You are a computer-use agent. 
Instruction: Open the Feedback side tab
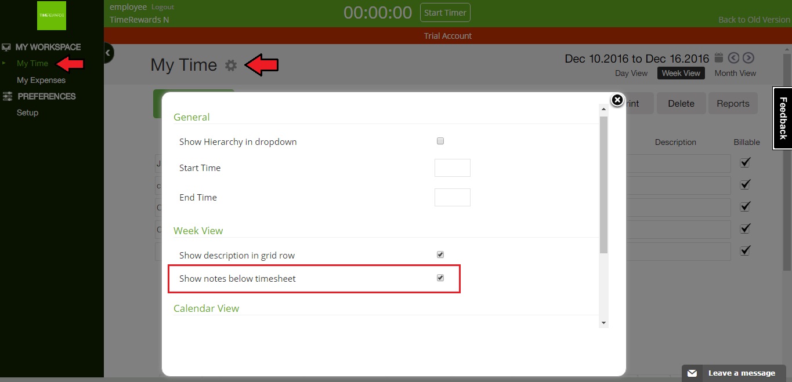[x=783, y=118]
